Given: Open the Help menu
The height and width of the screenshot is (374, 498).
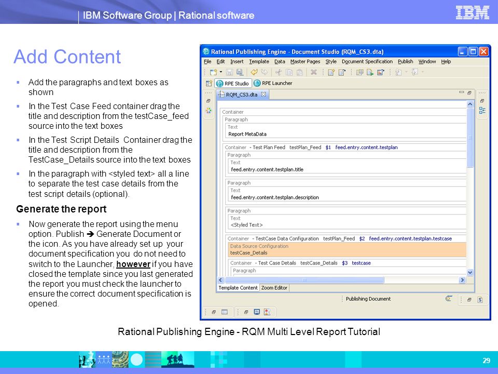Looking at the screenshot, I should coord(446,62).
